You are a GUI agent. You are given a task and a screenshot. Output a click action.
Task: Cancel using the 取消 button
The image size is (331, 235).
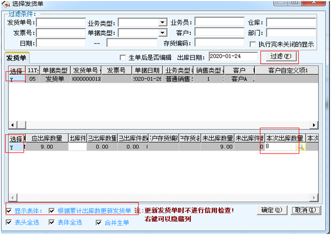[306, 210]
